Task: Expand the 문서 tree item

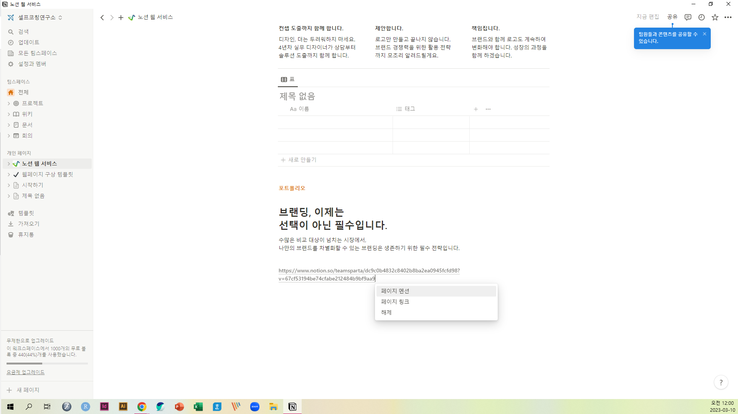Action: pos(9,125)
